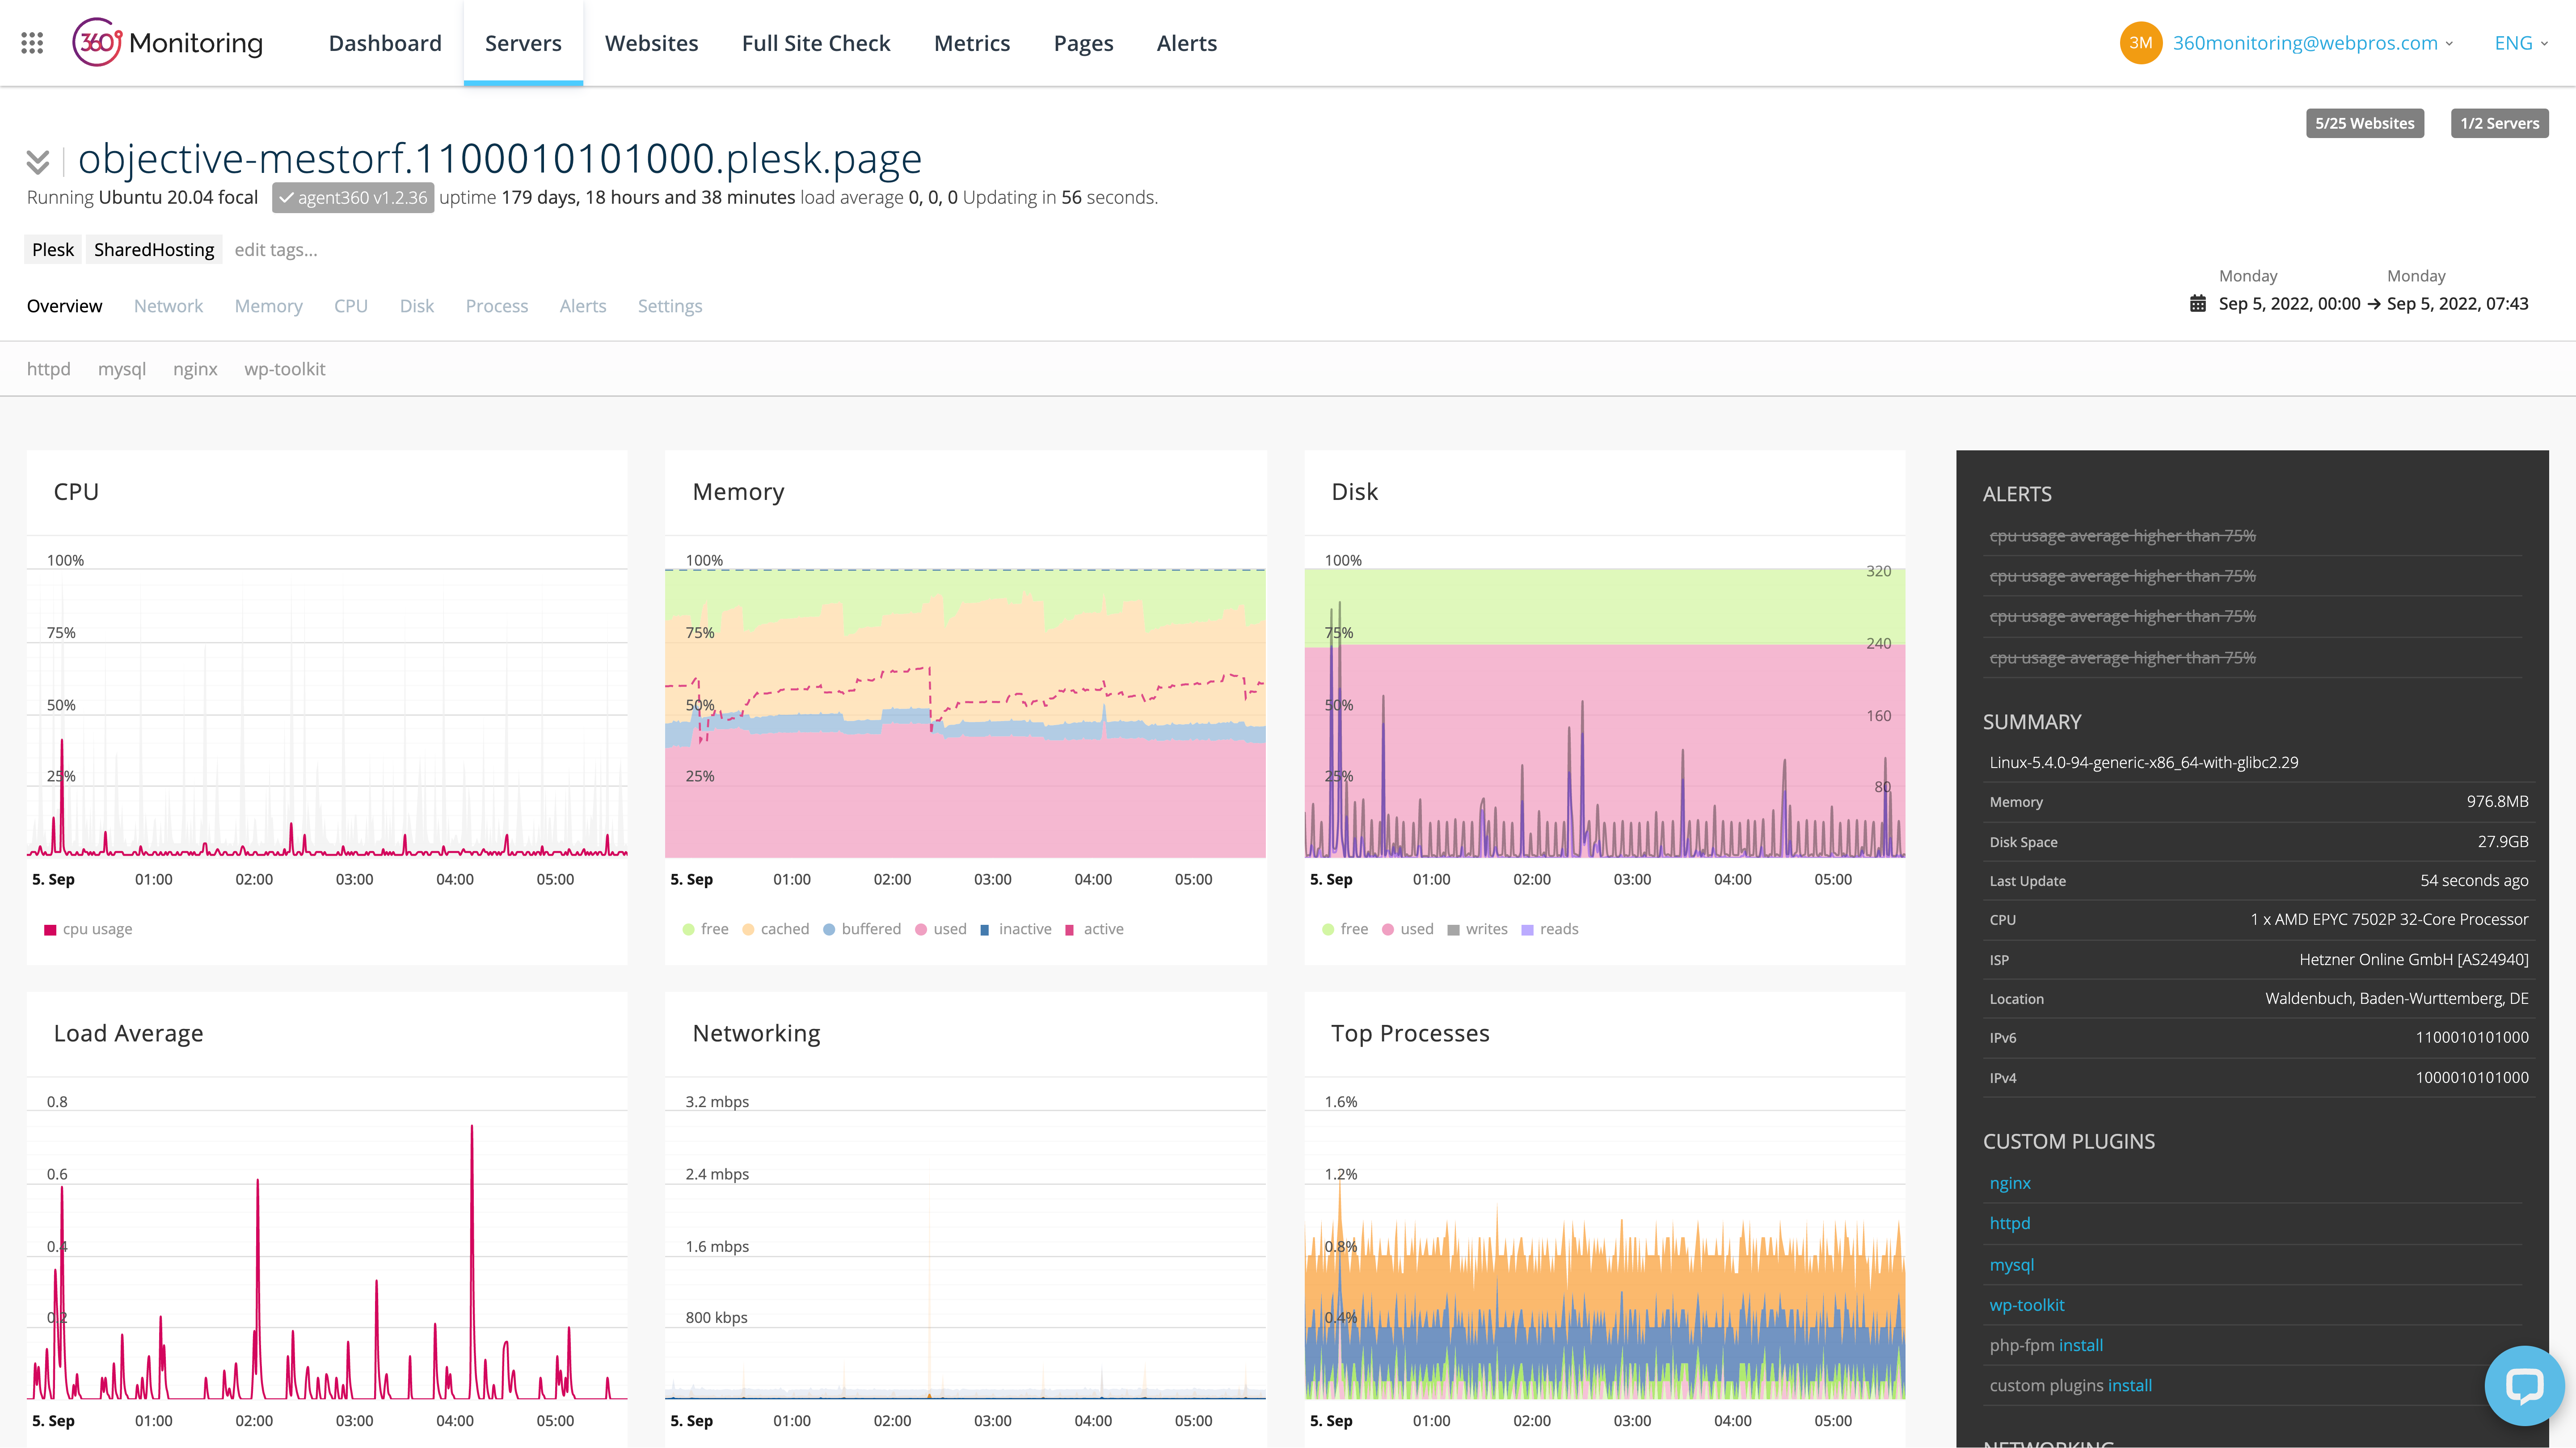The height and width of the screenshot is (1448, 2576).
Task: Click the 1/2 Servers badge
Action: coord(2499,123)
